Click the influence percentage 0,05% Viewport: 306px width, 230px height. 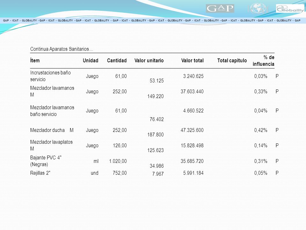coord(261,173)
